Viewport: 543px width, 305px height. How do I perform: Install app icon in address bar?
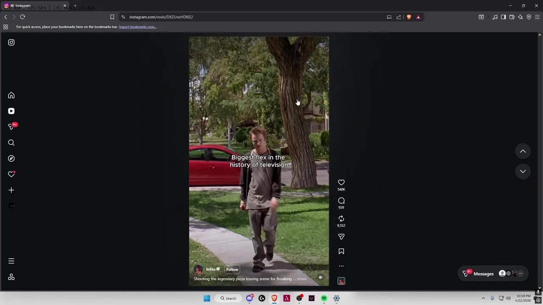(x=389, y=17)
